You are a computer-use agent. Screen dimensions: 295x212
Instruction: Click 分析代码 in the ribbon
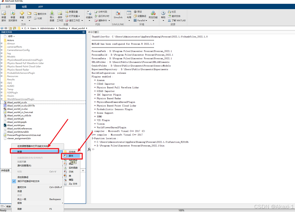coord(101,12)
